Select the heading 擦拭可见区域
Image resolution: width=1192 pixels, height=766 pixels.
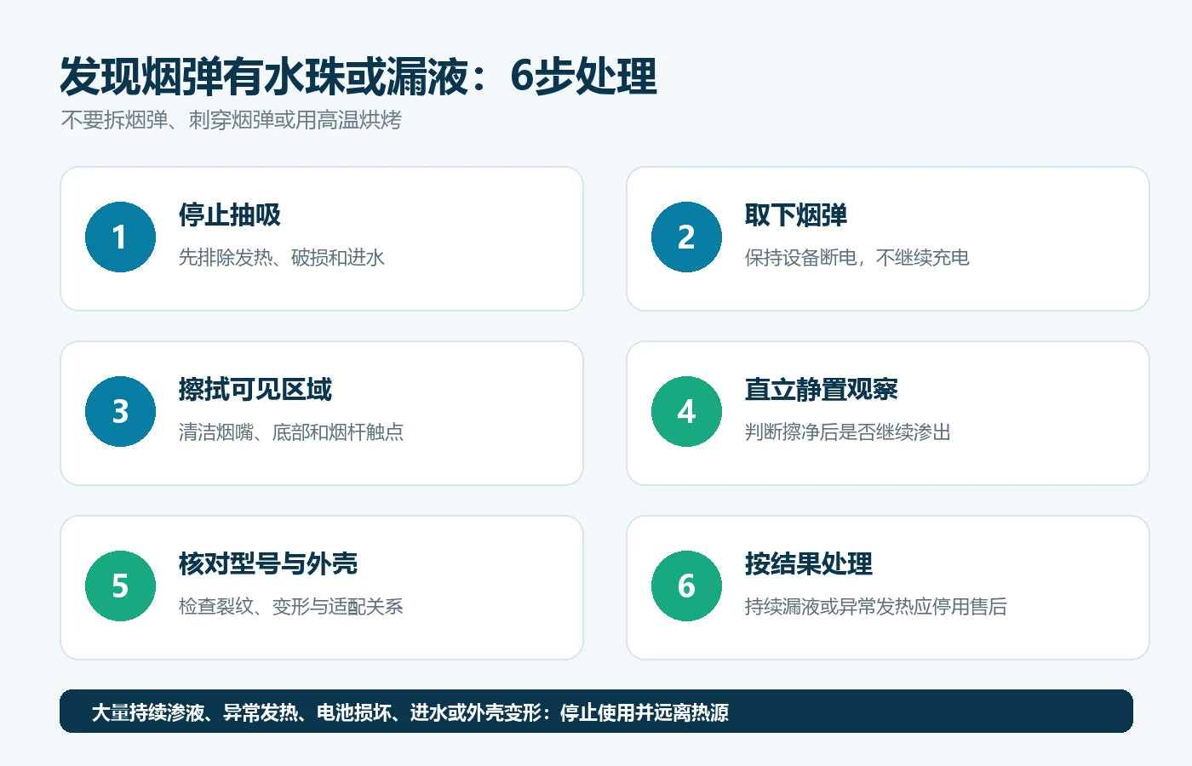[x=255, y=389]
